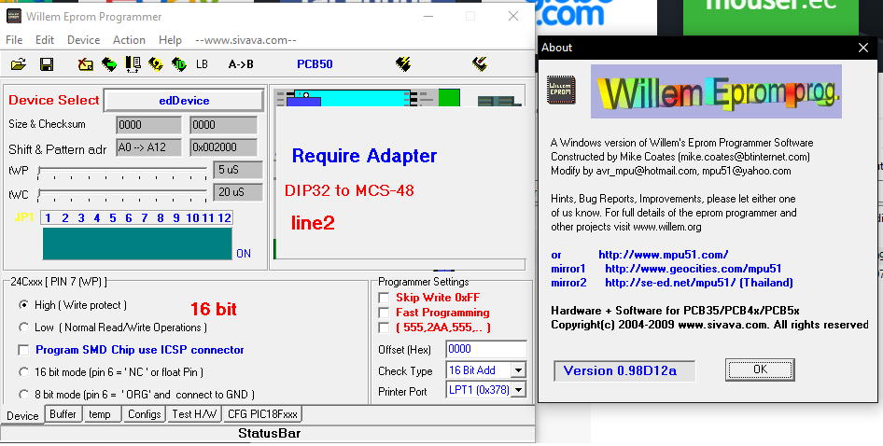The width and height of the screenshot is (883, 446).
Task: Click the verify chip icon at toolbar end
Action: (x=480, y=64)
